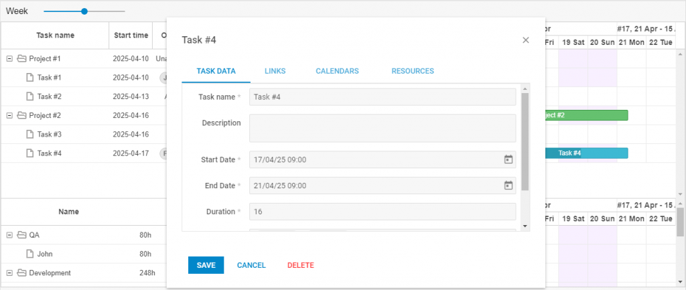Click the form scrollbar up arrow
This screenshot has height=290, width=686.
[x=525, y=88]
